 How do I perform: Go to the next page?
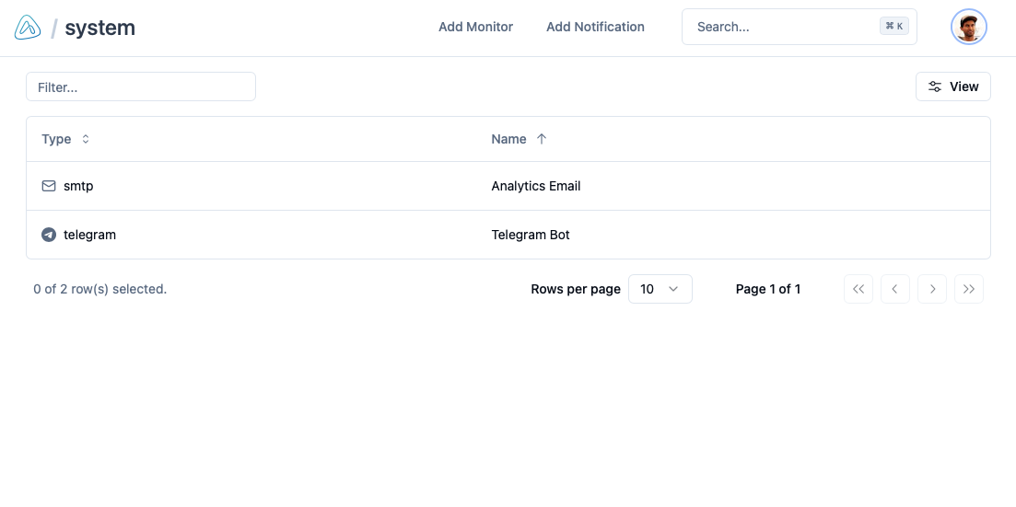[x=931, y=289]
